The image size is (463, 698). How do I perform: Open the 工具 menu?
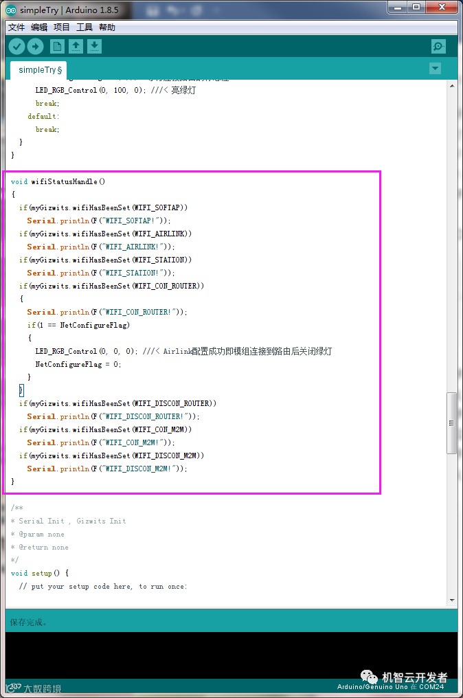[84, 27]
